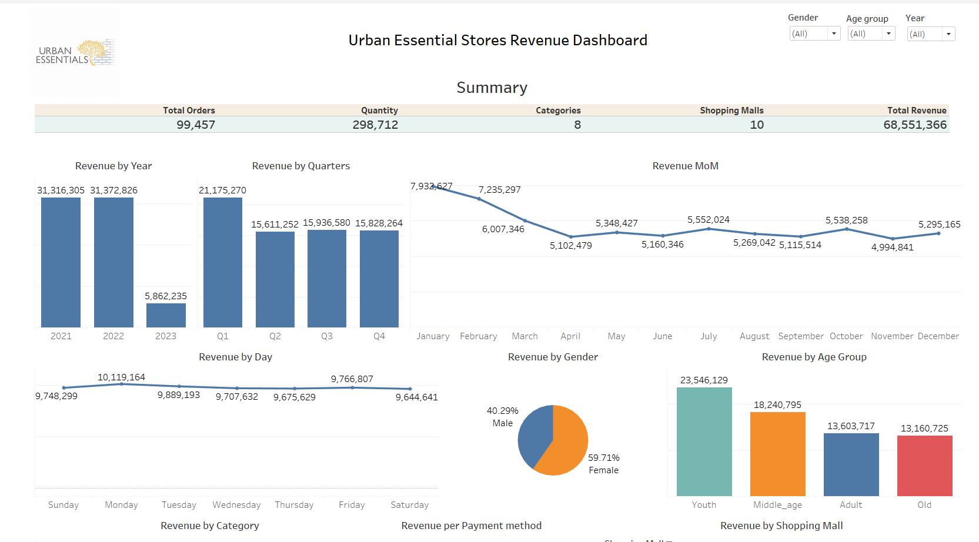
Task: Click the Total Revenue summary value 68,551,366
Action: tap(914, 125)
